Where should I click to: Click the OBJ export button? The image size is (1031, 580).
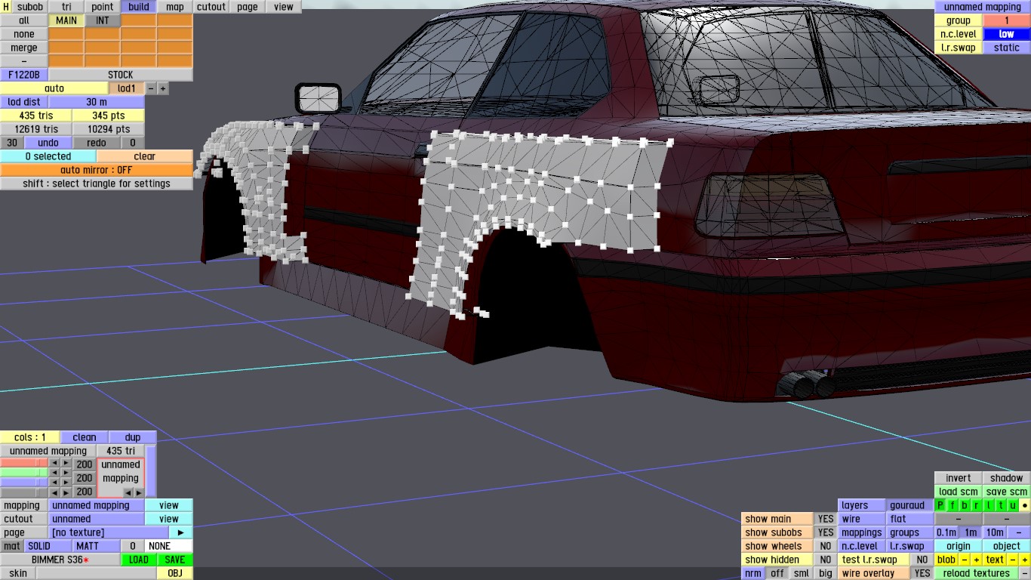pyautogui.click(x=175, y=573)
